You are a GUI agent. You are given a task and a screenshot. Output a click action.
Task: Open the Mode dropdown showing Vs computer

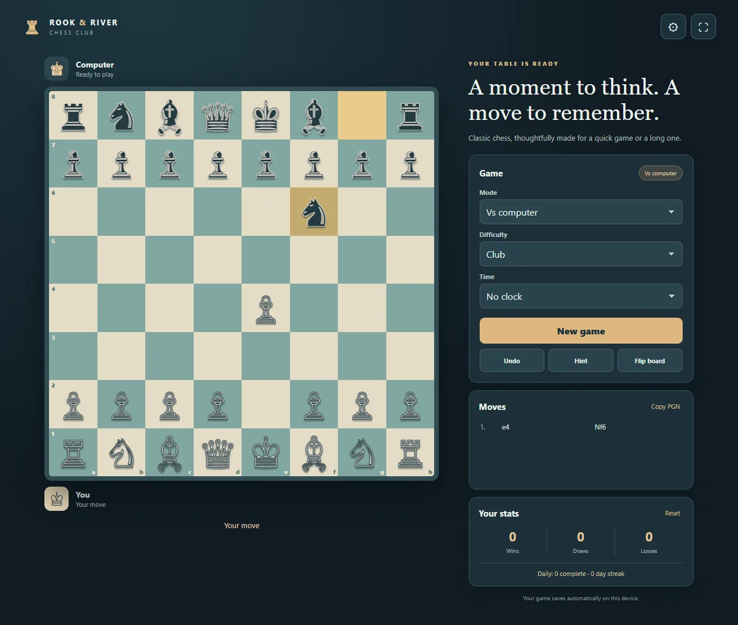point(581,212)
